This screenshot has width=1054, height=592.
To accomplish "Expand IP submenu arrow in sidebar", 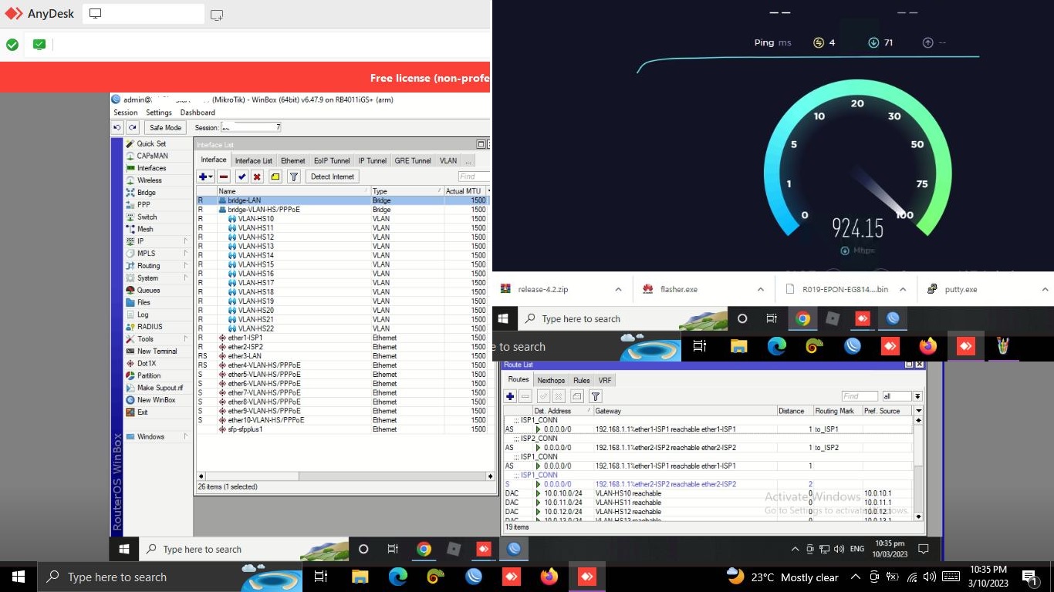I will [186, 241].
